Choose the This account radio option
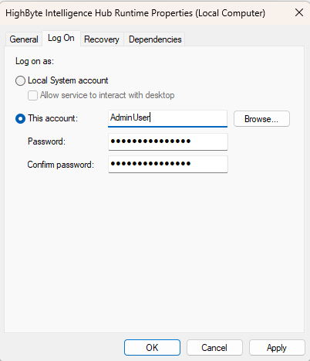The width and height of the screenshot is (310, 361). 20,119
